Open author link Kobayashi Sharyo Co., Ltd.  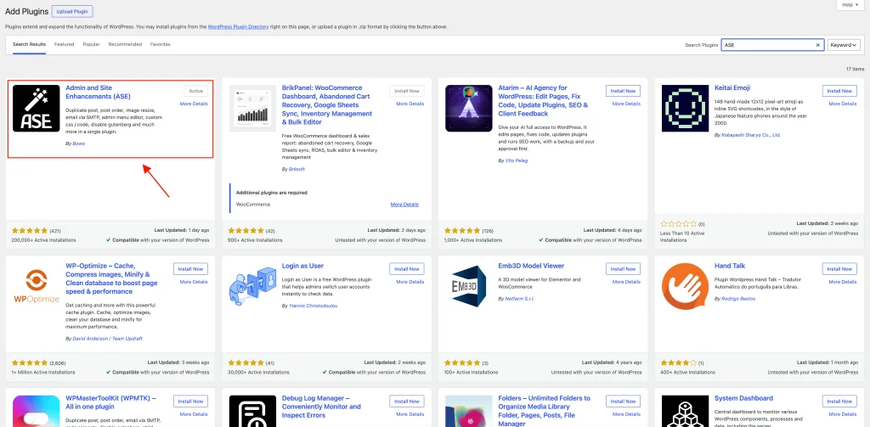click(x=751, y=135)
